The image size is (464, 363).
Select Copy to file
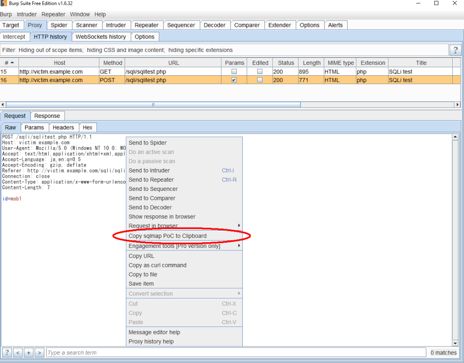[184, 275]
